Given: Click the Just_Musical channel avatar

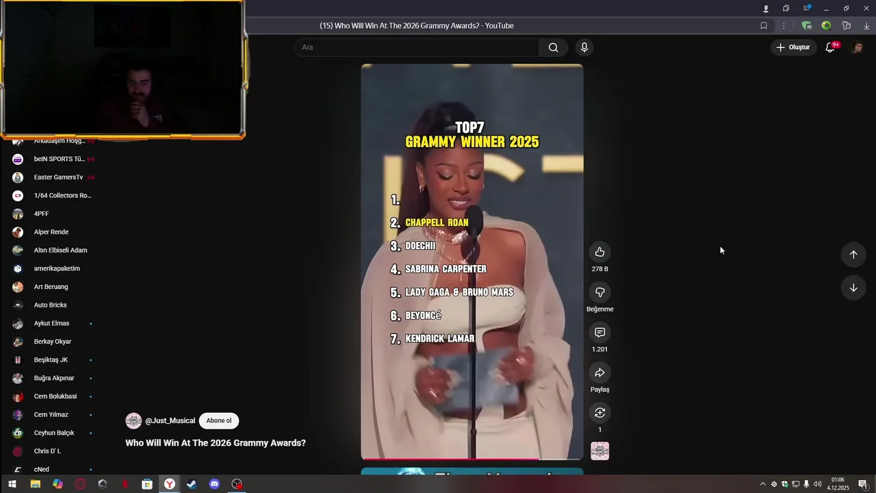Looking at the screenshot, I should 133,420.
